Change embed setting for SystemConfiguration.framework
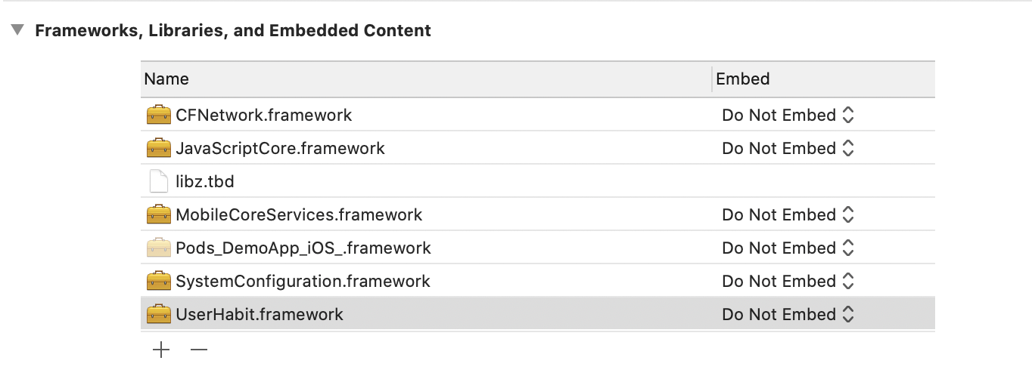 coord(788,282)
